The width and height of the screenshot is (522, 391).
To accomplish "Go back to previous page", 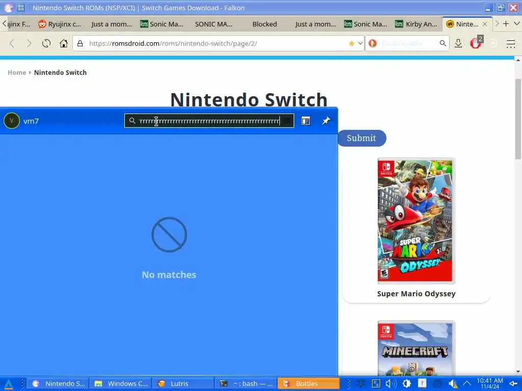I will click(x=12, y=43).
